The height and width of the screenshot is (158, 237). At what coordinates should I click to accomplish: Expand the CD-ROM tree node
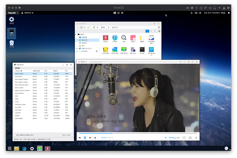[77, 51]
